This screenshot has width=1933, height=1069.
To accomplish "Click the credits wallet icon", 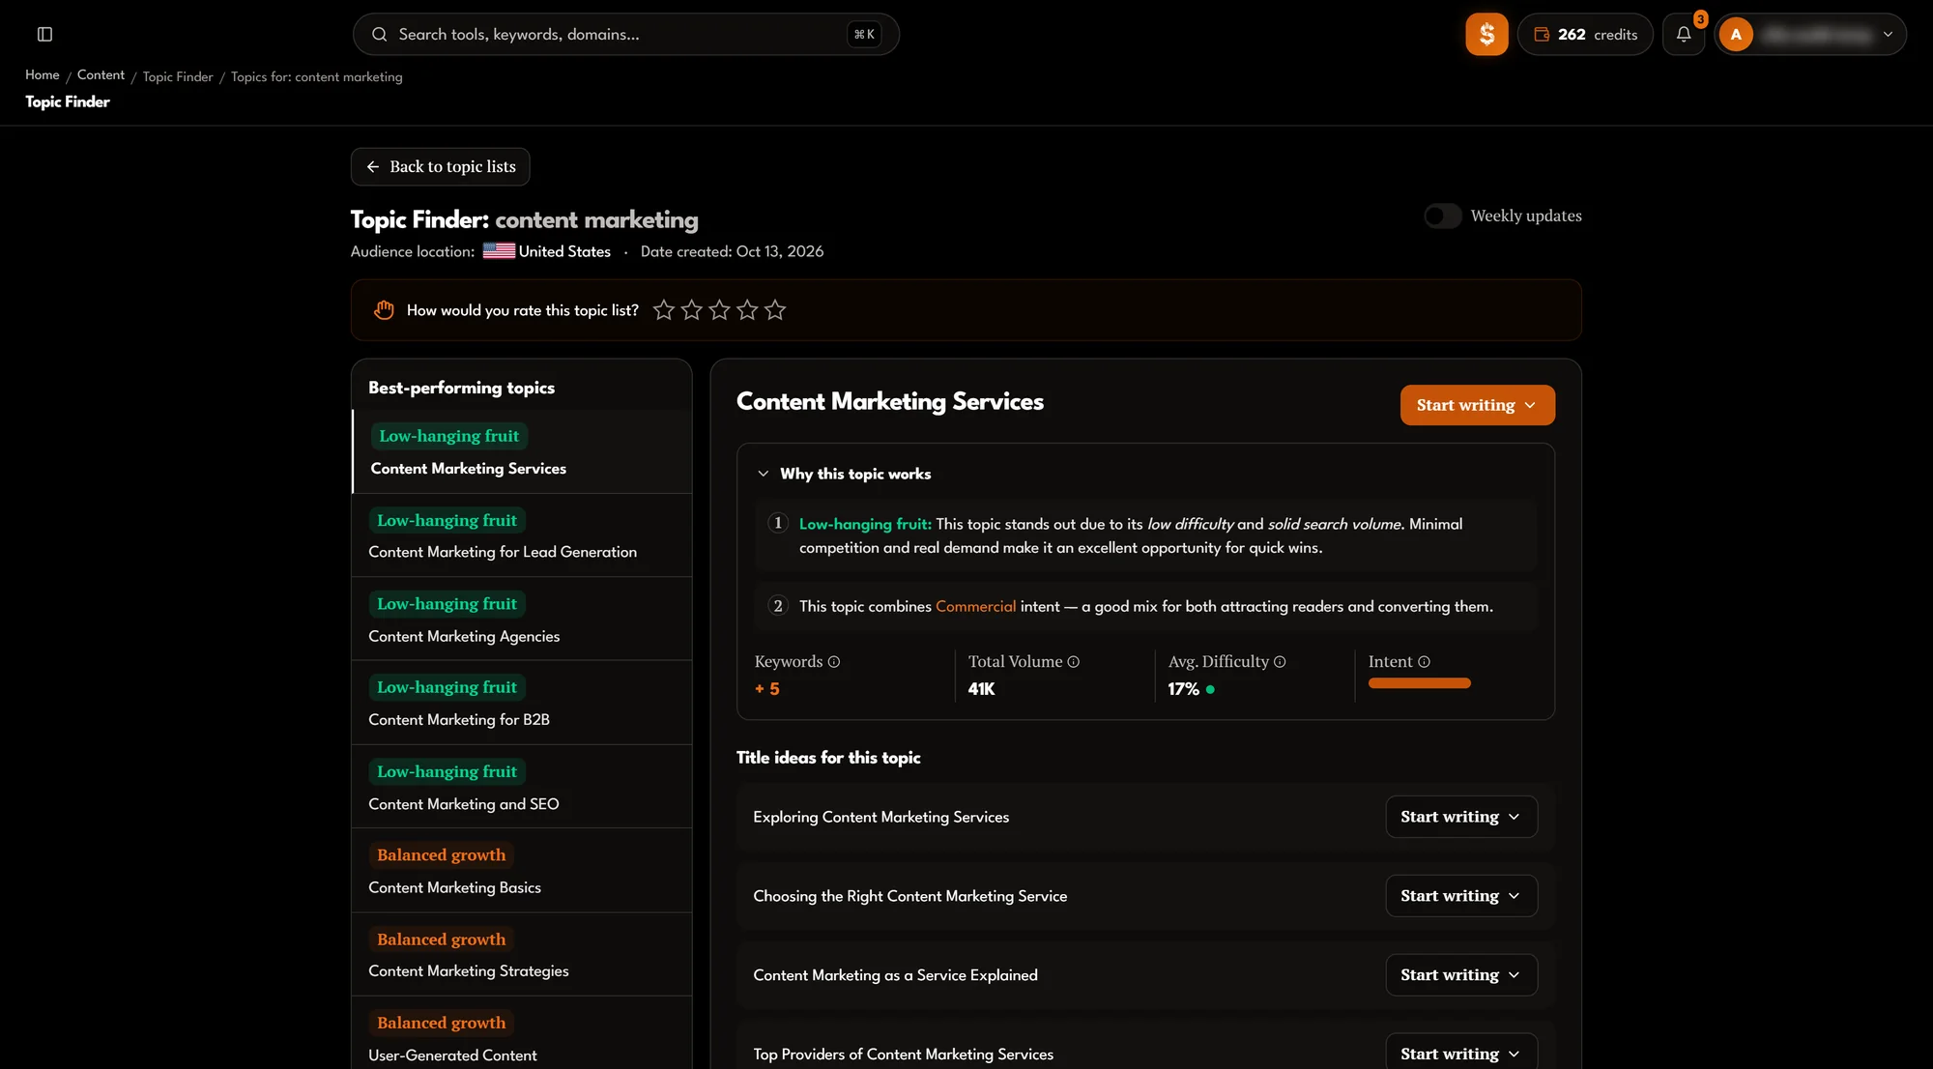I will 1542,34.
